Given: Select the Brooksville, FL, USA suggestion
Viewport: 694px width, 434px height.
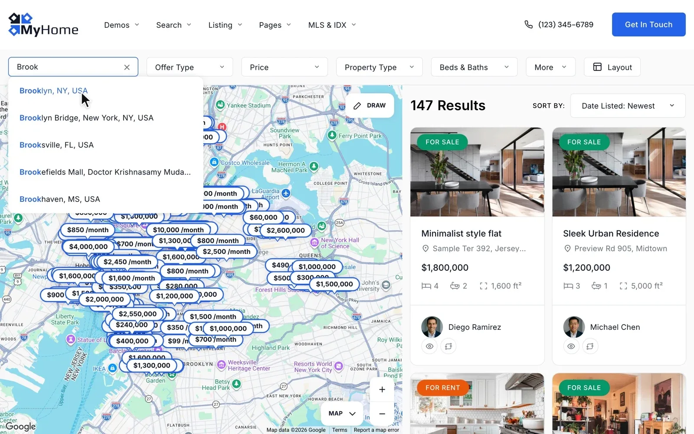Looking at the screenshot, I should pyautogui.click(x=105, y=145).
